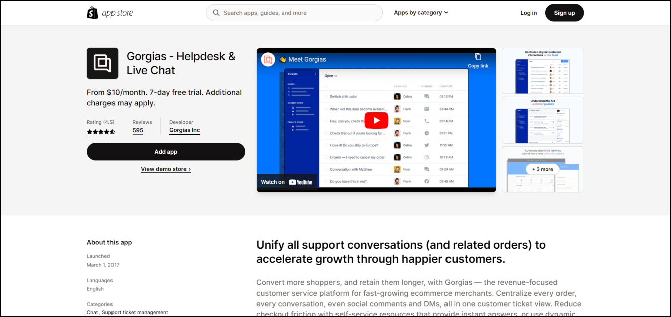The height and width of the screenshot is (317, 671).
Task: Open the View demo store link
Action: click(x=166, y=169)
